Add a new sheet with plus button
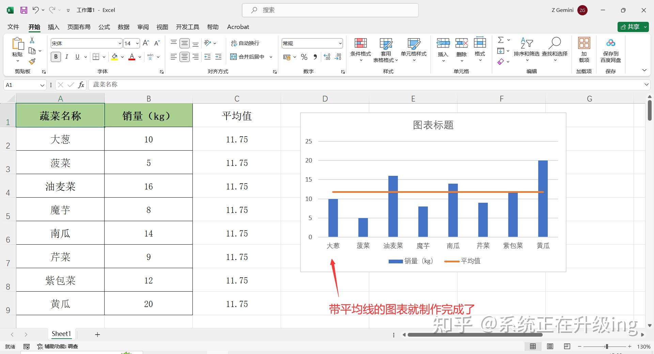Viewport: 654px width, 354px height. [x=97, y=335]
